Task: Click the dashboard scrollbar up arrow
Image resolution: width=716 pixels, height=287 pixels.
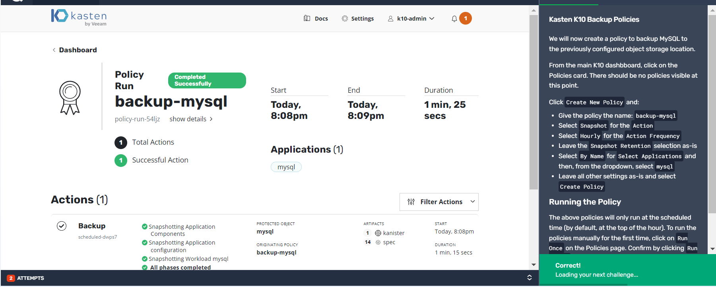Action: 534,10
